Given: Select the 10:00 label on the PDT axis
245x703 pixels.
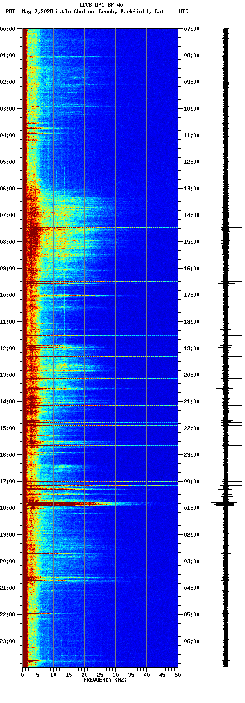Looking at the screenshot, I should coord(8,295).
